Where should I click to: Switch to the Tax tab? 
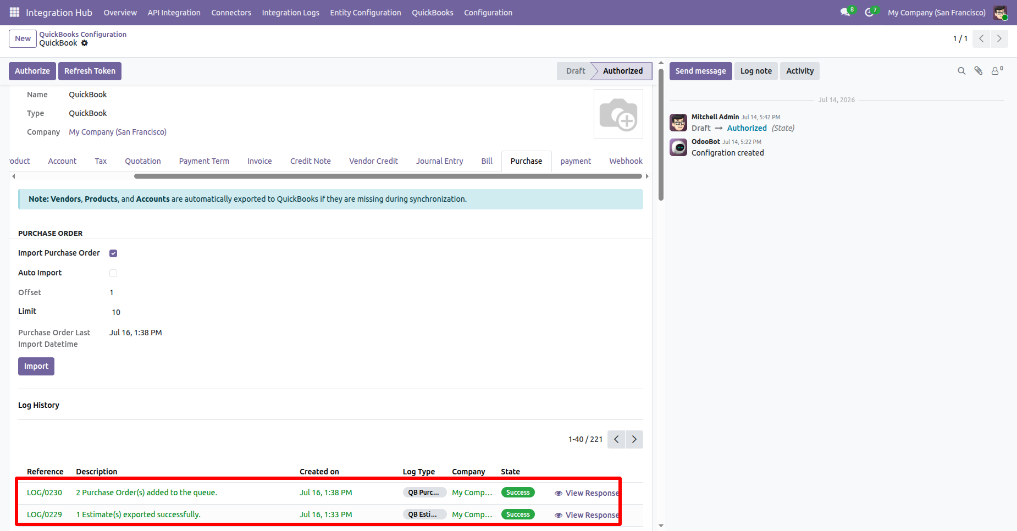click(x=101, y=161)
